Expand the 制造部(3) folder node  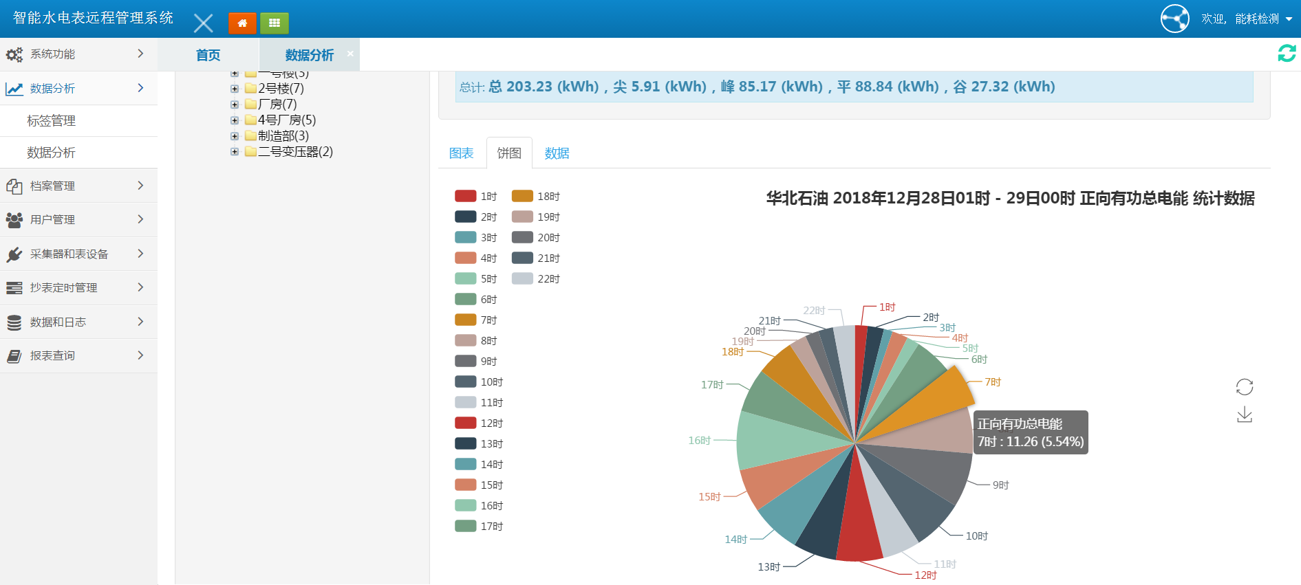pos(235,136)
